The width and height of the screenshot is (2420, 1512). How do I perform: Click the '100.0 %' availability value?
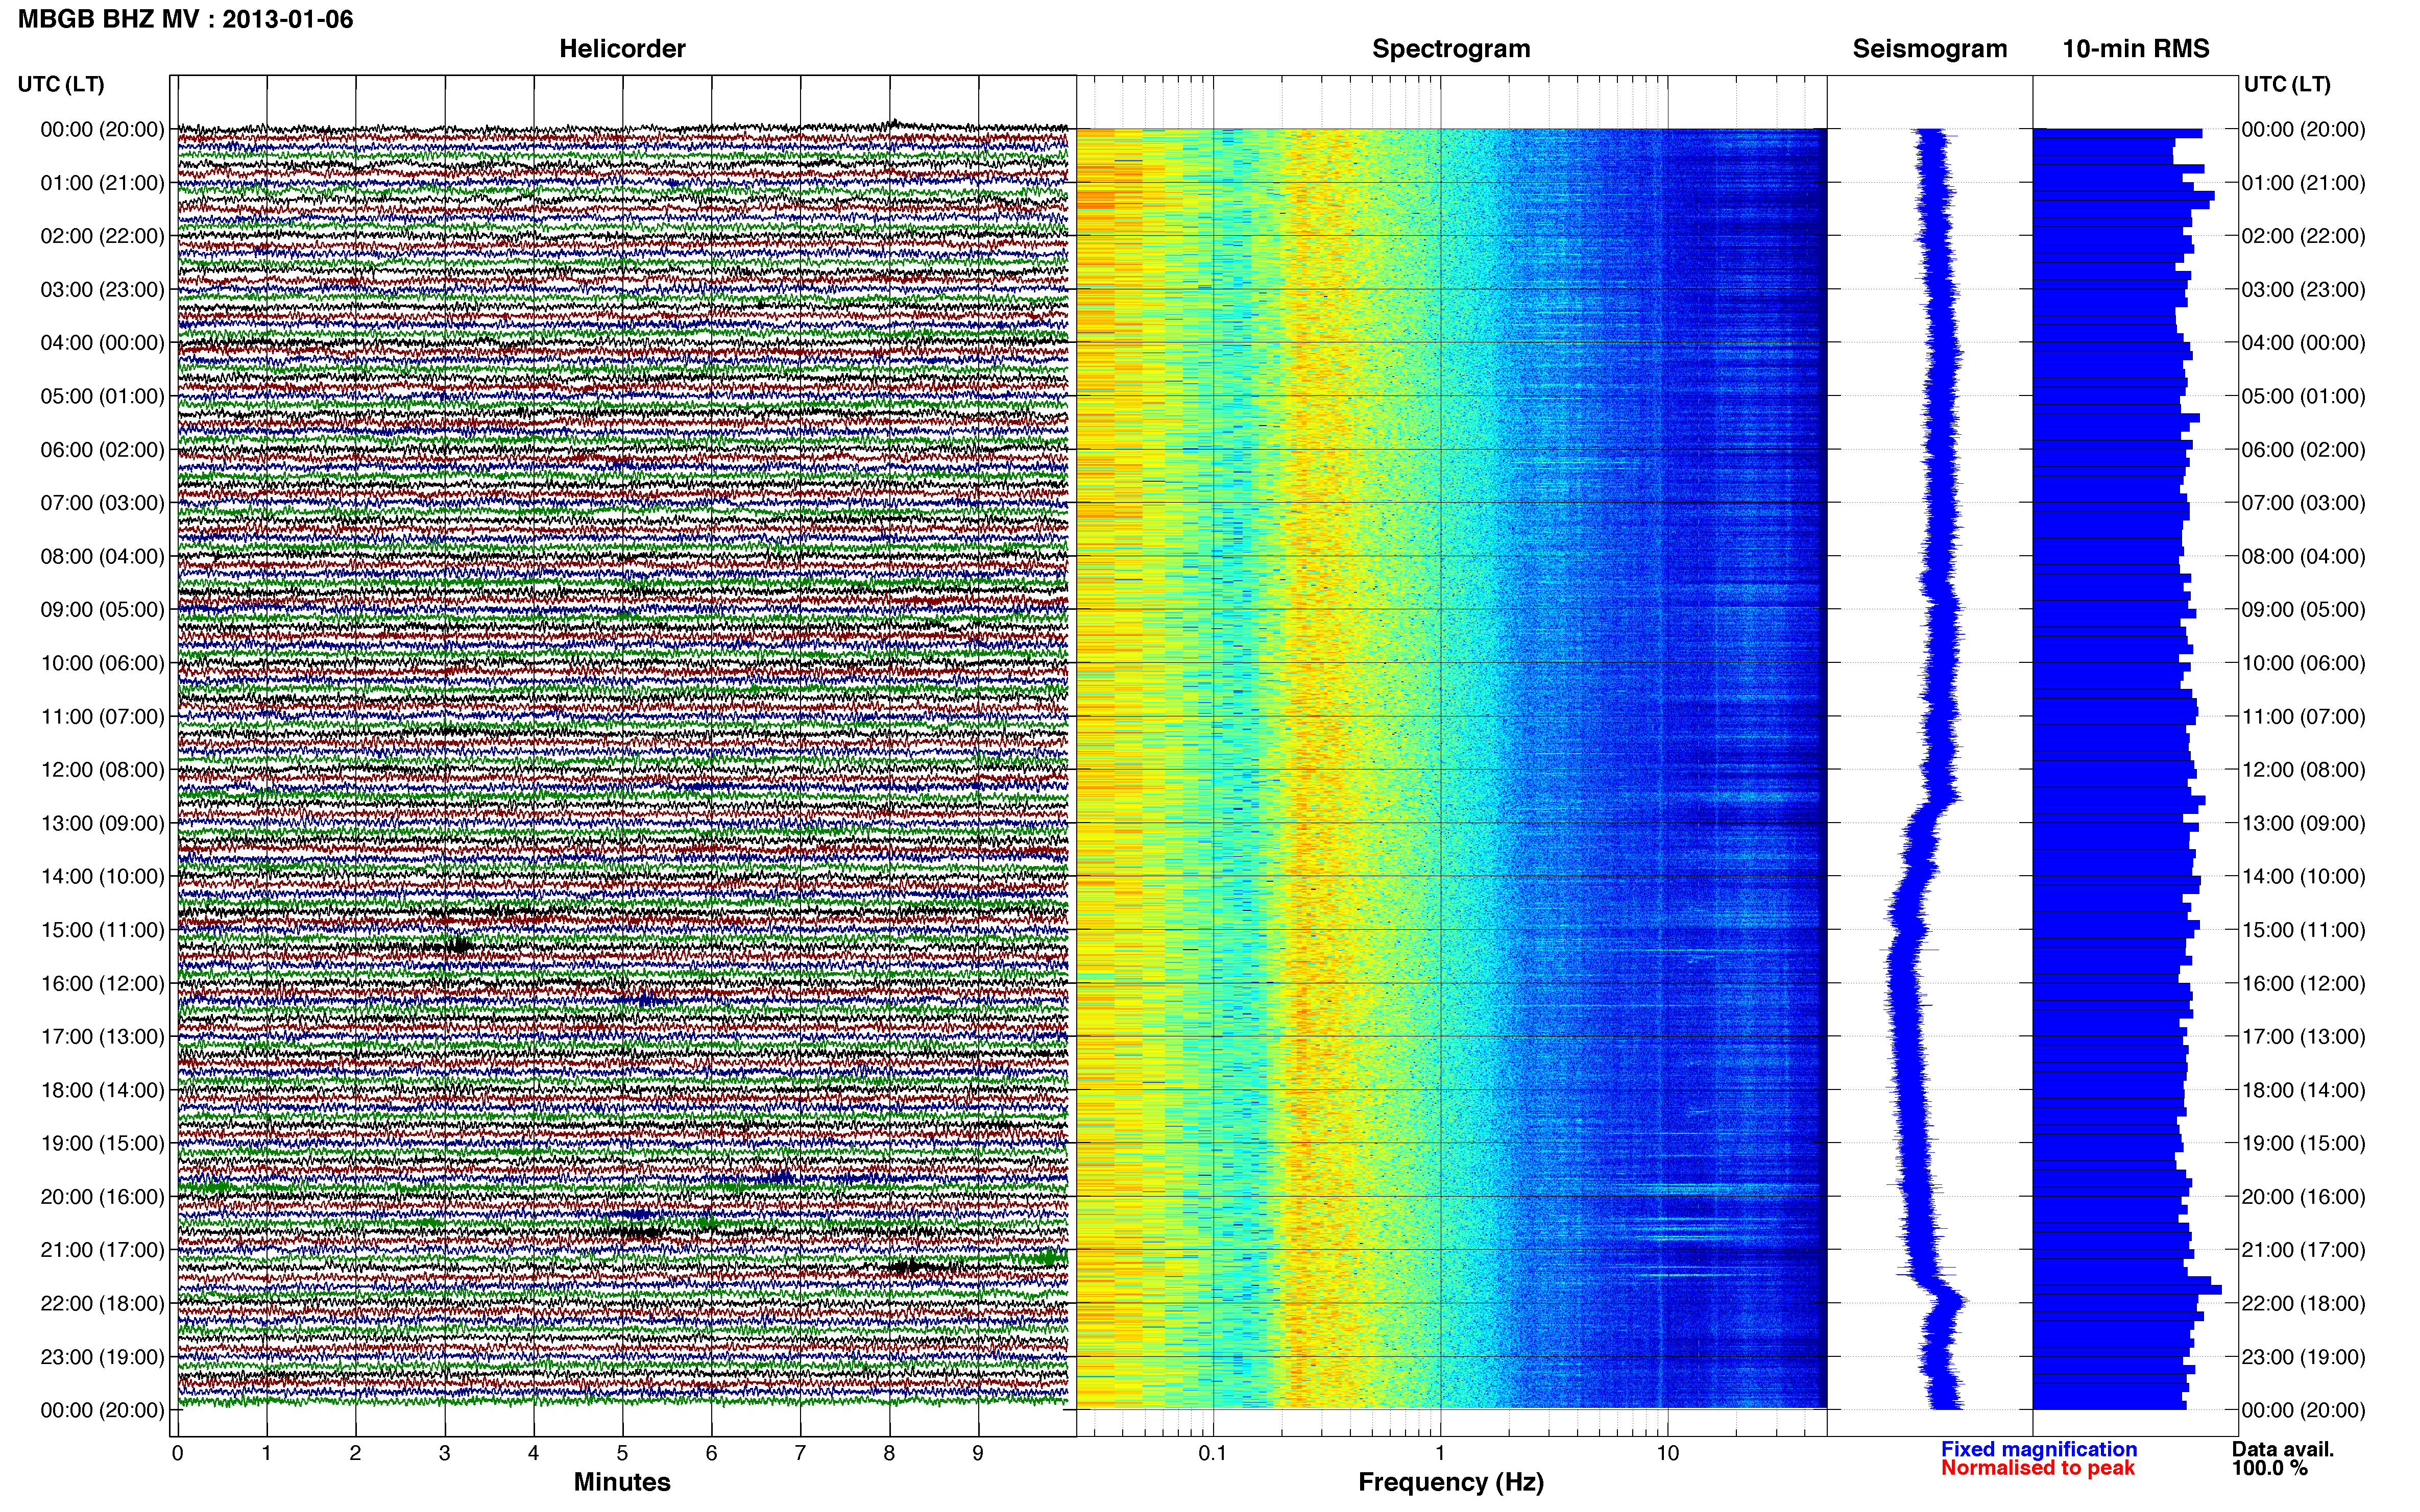pyautogui.click(x=2269, y=1468)
